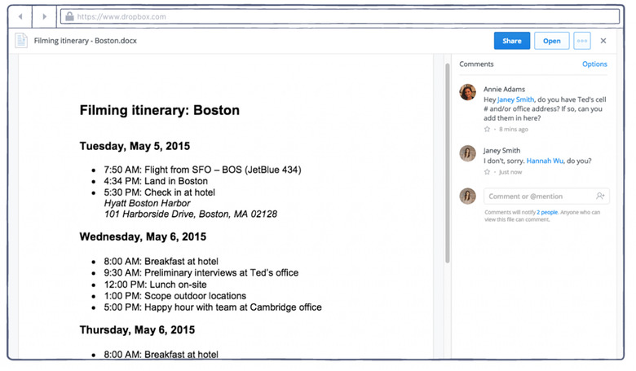Click the 'Tuesday, May 5, 2015' heading
The height and width of the screenshot is (371, 636).
tap(135, 146)
